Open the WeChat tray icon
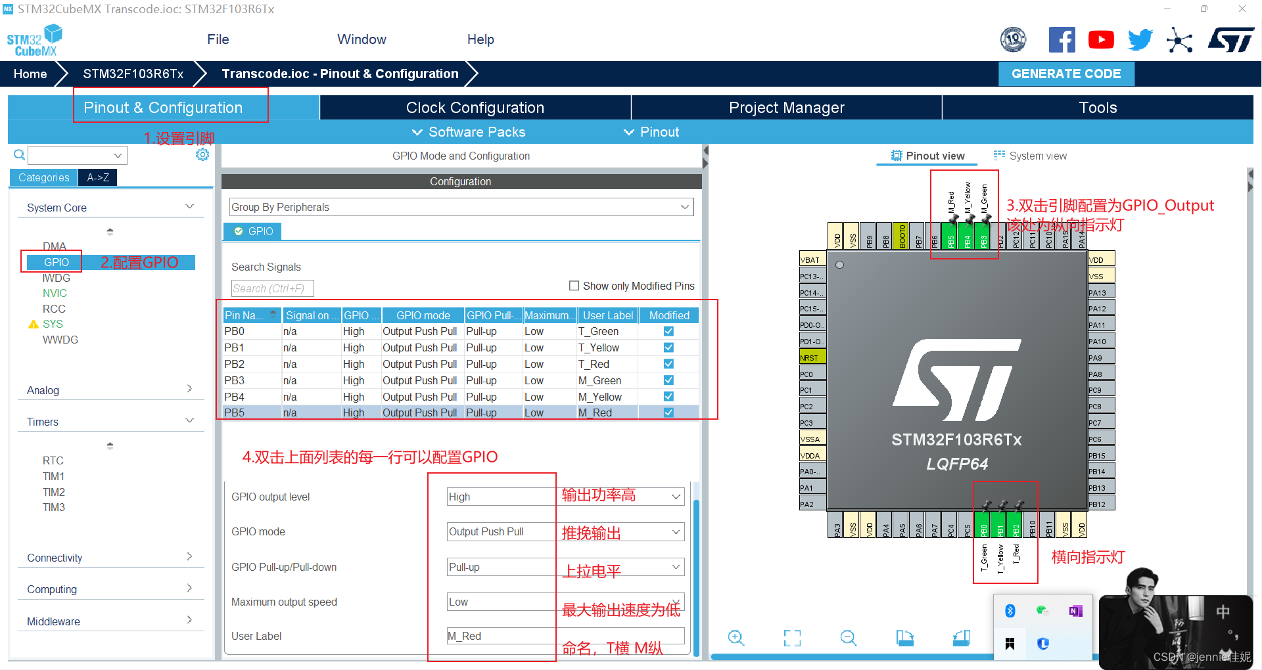The width and height of the screenshot is (1262, 670). pos(1042,611)
